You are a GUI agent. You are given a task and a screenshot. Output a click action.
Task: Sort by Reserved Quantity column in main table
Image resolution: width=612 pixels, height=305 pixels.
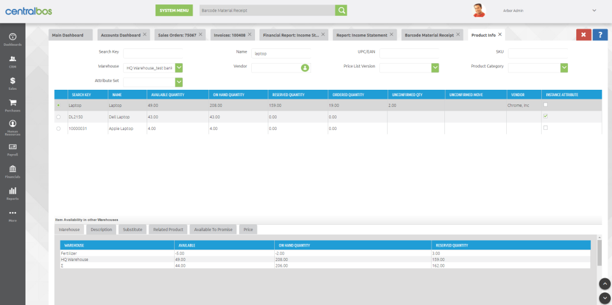point(298,95)
